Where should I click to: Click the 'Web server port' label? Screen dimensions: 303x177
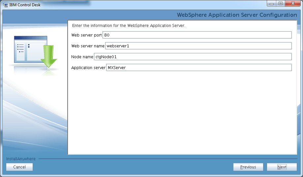click(86, 35)
